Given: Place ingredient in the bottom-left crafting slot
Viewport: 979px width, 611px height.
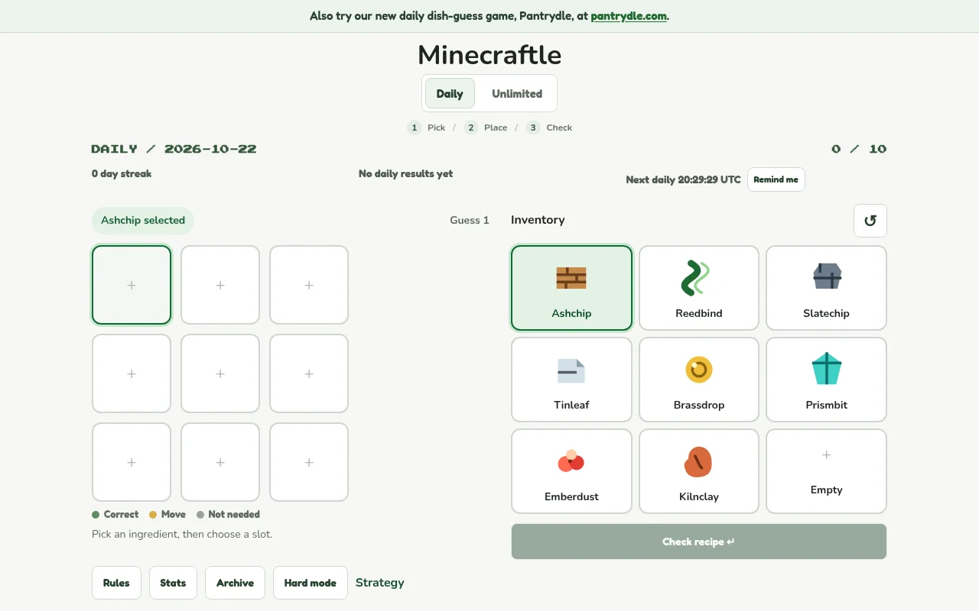Looking at the screenshot, I should (132, 462).
